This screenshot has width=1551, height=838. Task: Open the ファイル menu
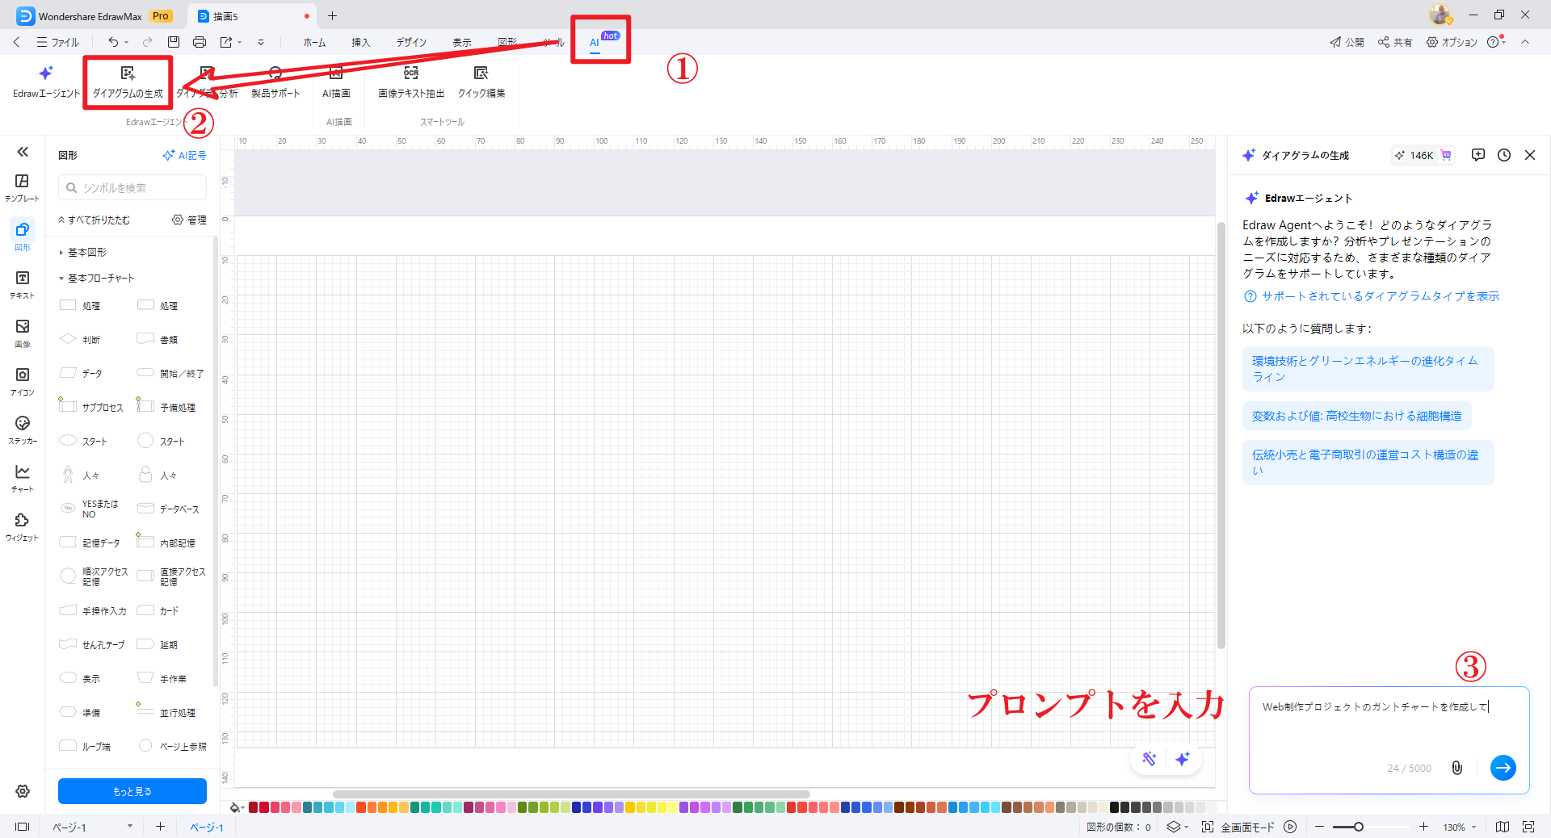pyautogui.click(x=57, y=42)
